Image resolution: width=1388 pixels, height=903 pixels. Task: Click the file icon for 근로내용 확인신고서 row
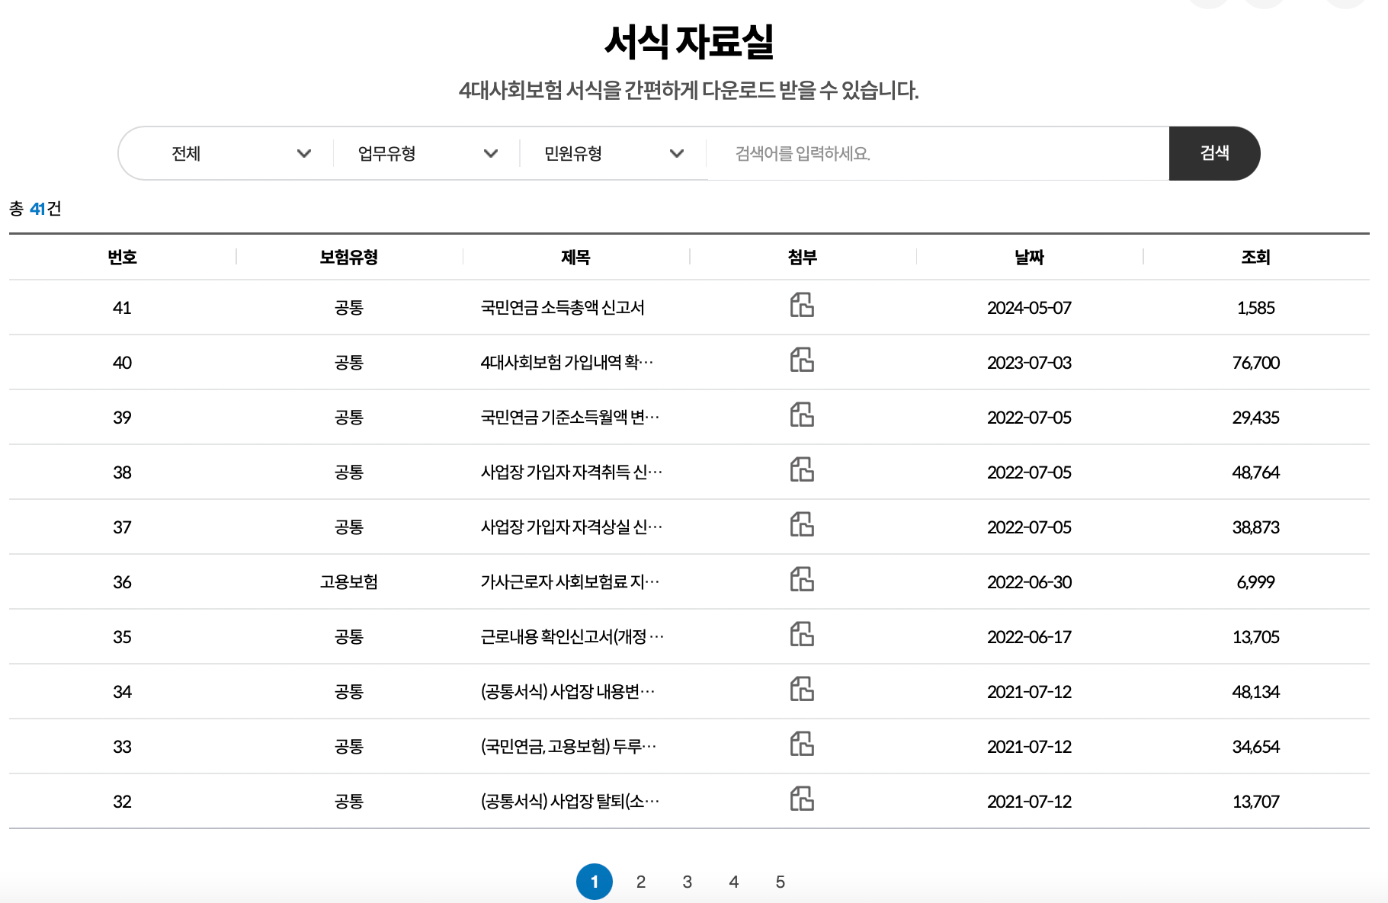click(803, 636)
